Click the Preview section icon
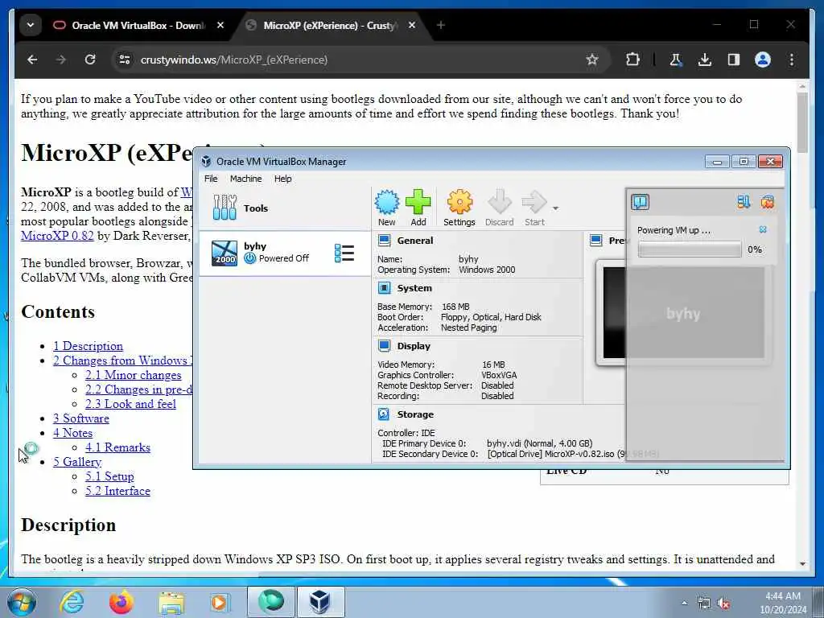The height and width of the screenshot is (618, 824). [596, 240]
